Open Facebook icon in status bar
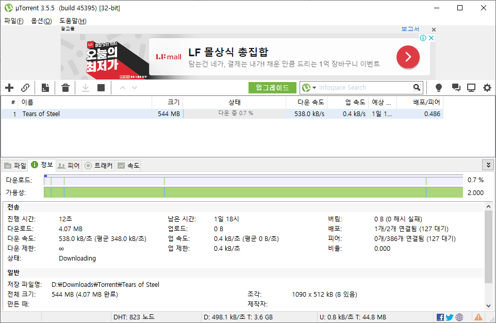496x323 pixels. point(440,317)
